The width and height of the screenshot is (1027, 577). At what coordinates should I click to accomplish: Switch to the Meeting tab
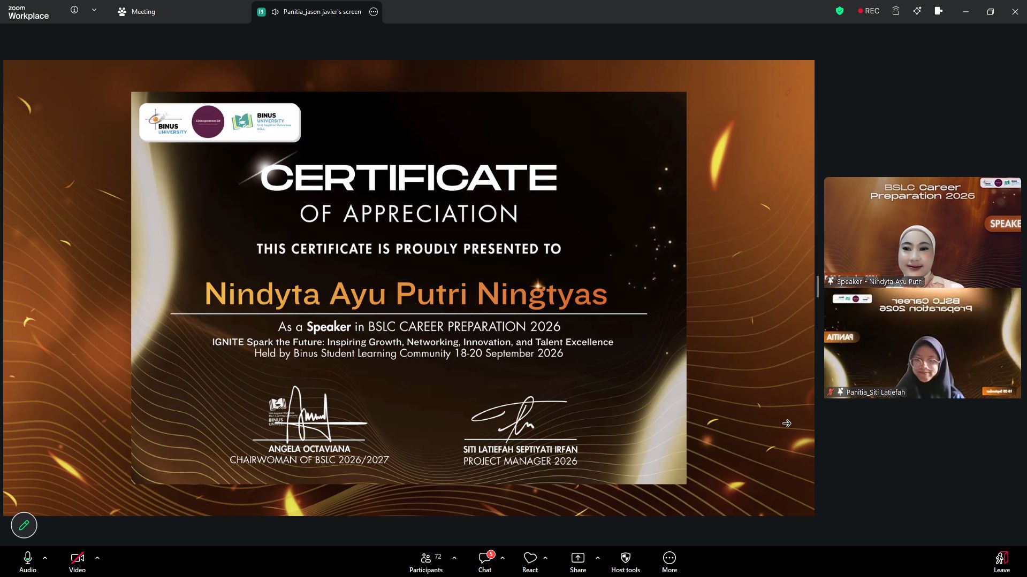click(x=136, y=12)
